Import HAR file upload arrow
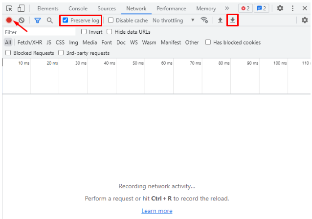The width and height of the screenshot is (312, 219). pyautogui.click(x=220, y=21)
